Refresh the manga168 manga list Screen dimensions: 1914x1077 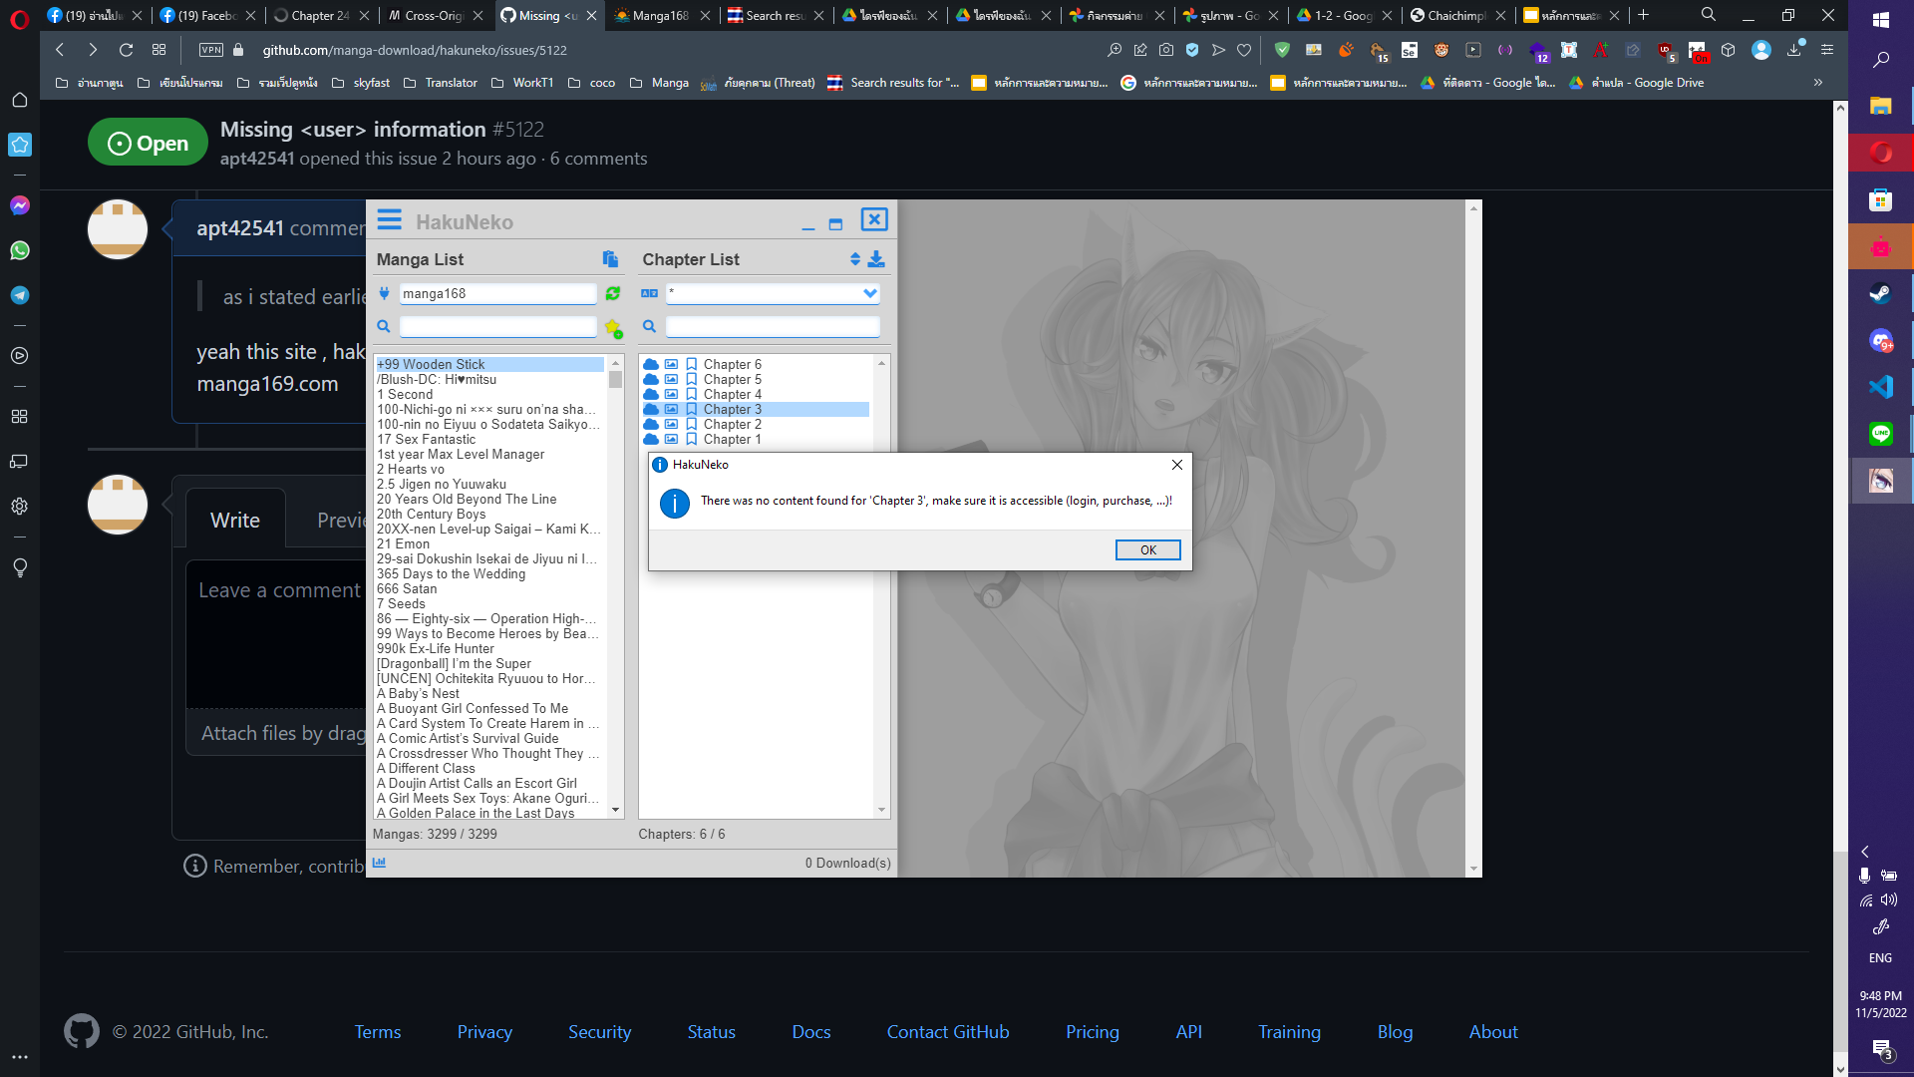[x=613, y=293]
